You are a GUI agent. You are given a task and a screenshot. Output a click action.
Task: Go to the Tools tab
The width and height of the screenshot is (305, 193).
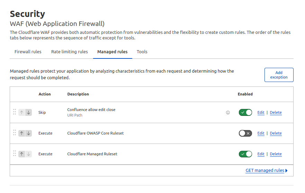pos(142,52)
